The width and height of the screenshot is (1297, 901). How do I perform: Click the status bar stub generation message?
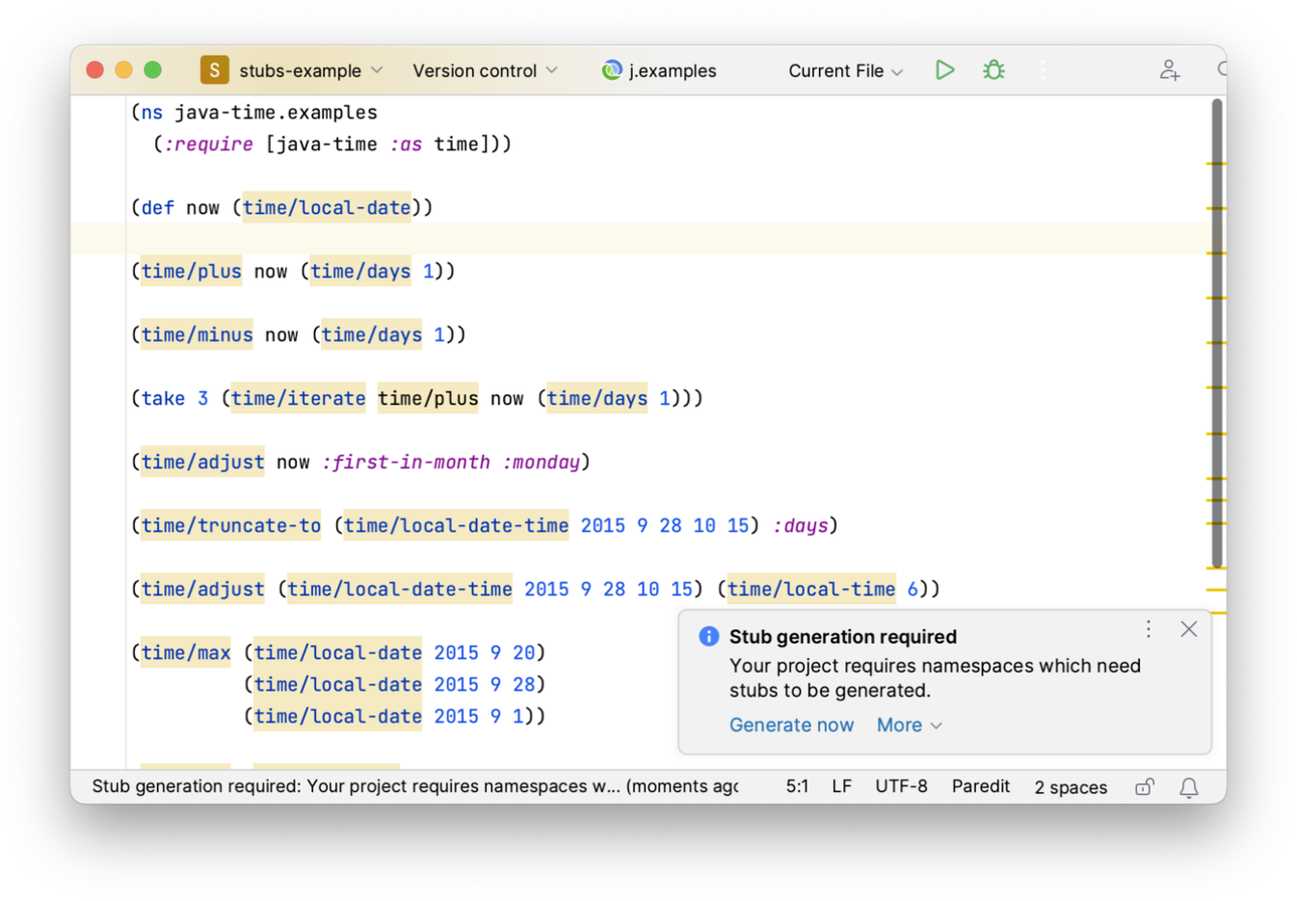click(414, 786)
